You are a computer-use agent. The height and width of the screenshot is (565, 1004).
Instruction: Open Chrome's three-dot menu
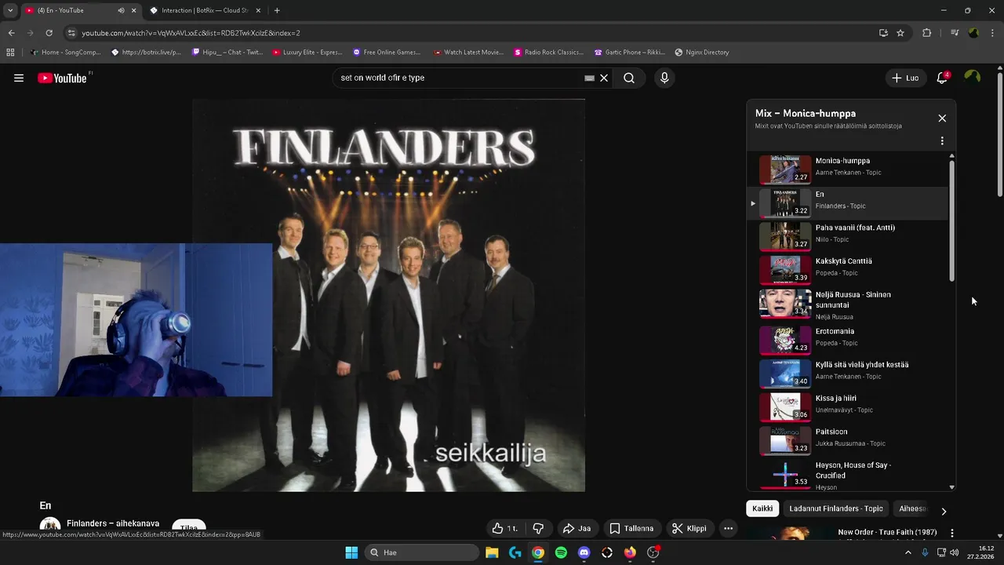[992, 33]
